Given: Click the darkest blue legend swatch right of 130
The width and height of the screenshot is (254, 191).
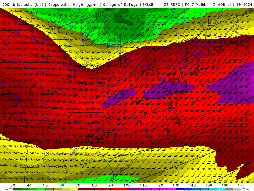Looking at the screenshot, I should pyautogui.click(x=180, y=189).
